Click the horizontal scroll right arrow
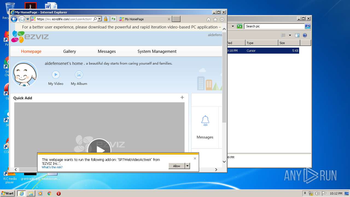The image size is (350, 197). 216,170
